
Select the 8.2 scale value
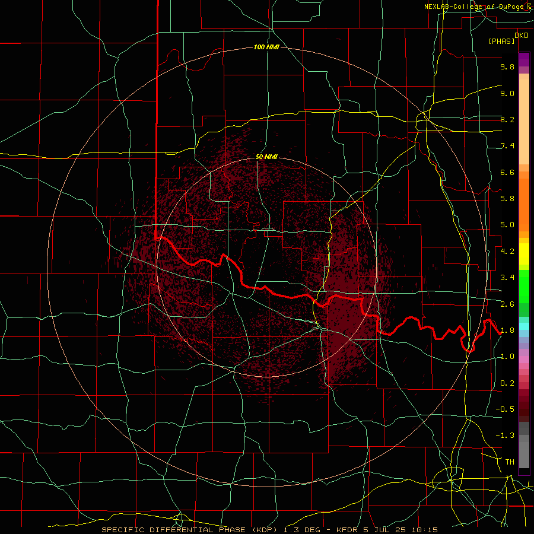click(507, 119)
